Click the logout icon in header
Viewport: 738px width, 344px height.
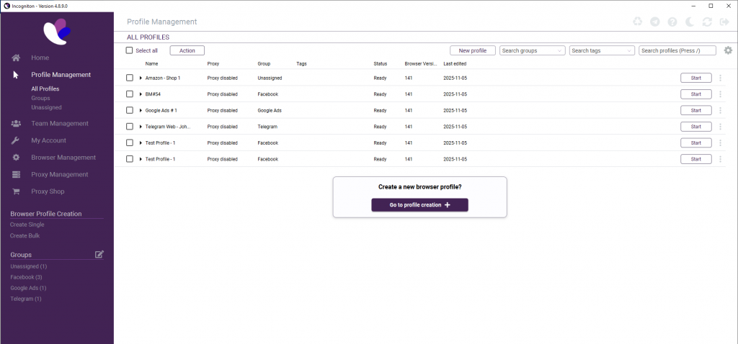pyautogui.click(x=724, y=22)
